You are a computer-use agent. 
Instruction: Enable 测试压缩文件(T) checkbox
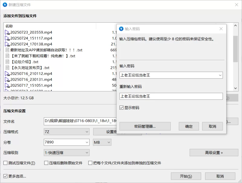5,163
